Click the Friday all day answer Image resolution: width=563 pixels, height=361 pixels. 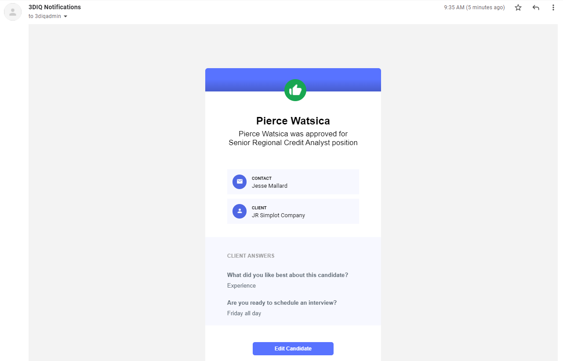tap(244, 314)
